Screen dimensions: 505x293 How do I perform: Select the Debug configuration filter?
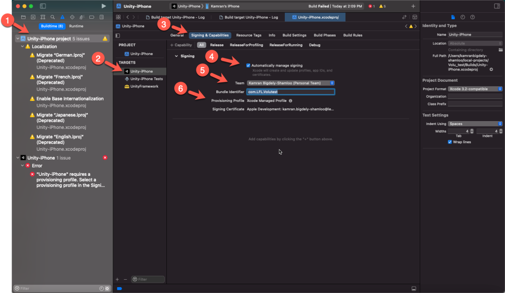coord(314,45)
